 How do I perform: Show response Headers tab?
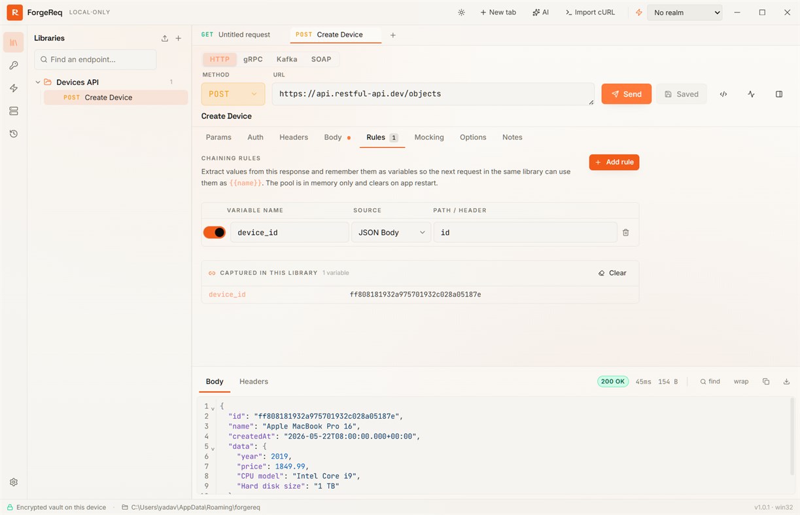coord(254,382)
